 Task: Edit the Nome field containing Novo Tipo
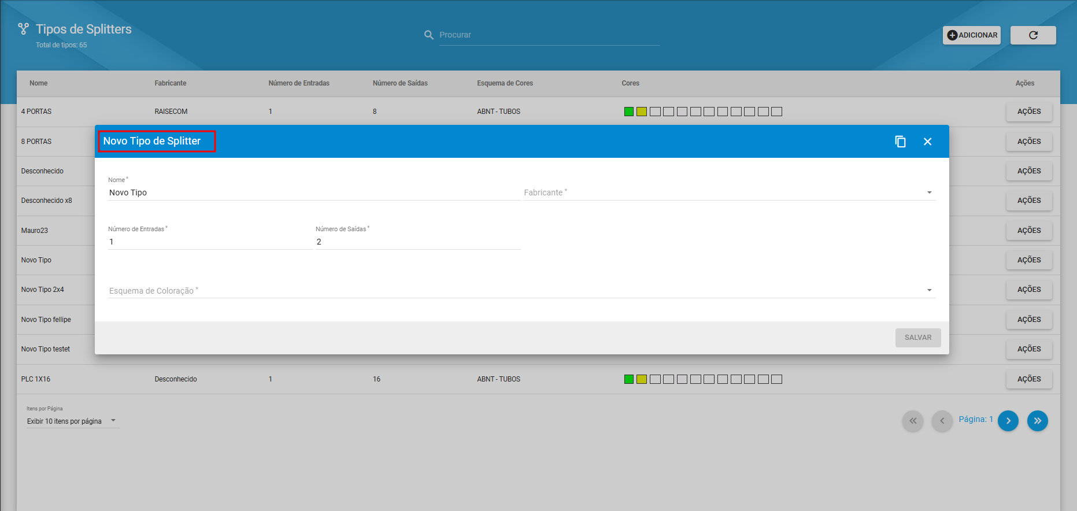(x=314, y=192)
